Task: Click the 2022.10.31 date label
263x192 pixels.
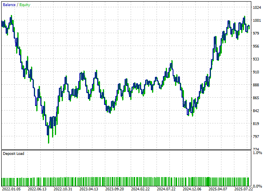Action: click(x=63, y=189)
